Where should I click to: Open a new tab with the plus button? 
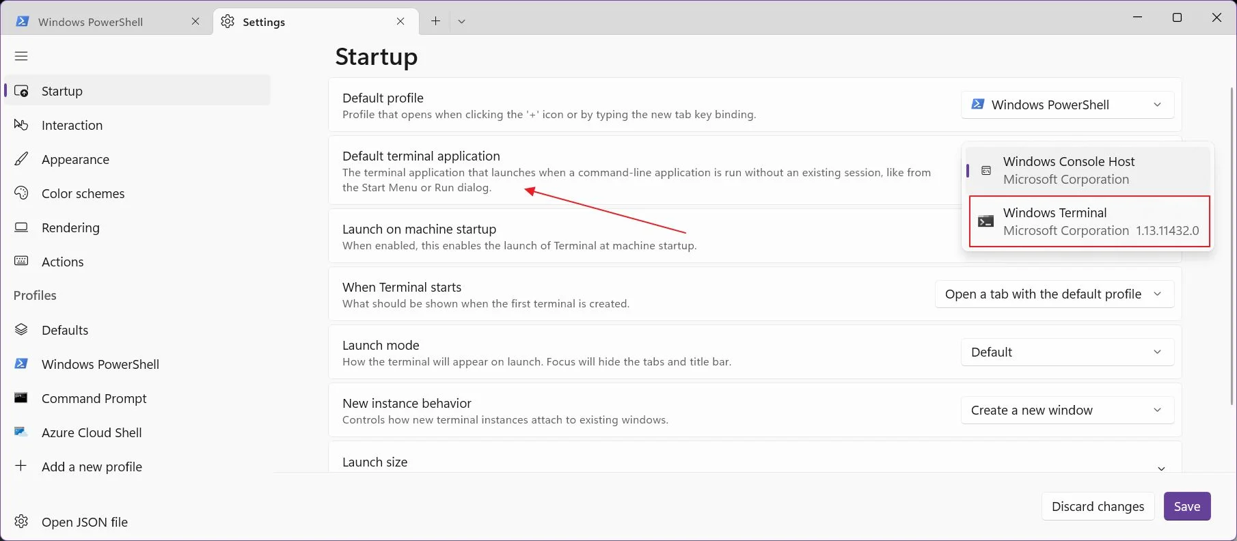pos(435,21)
